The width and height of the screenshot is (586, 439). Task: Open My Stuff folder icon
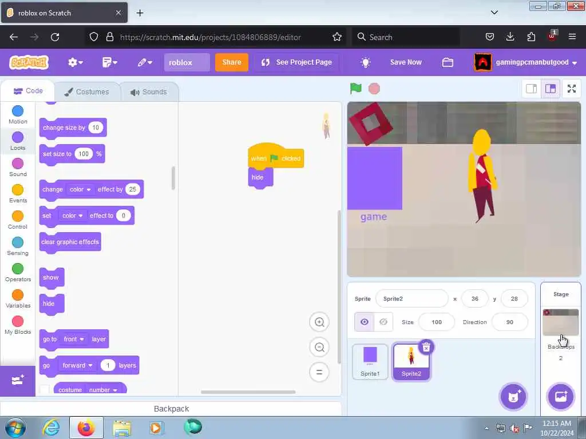(448, 62)
